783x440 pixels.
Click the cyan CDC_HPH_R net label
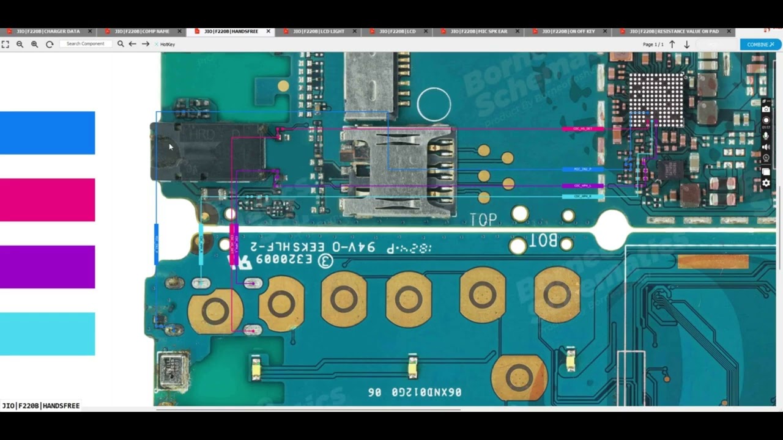583,196
